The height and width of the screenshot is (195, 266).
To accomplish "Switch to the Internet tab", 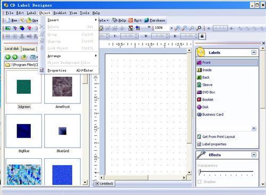I will [29, 49].
